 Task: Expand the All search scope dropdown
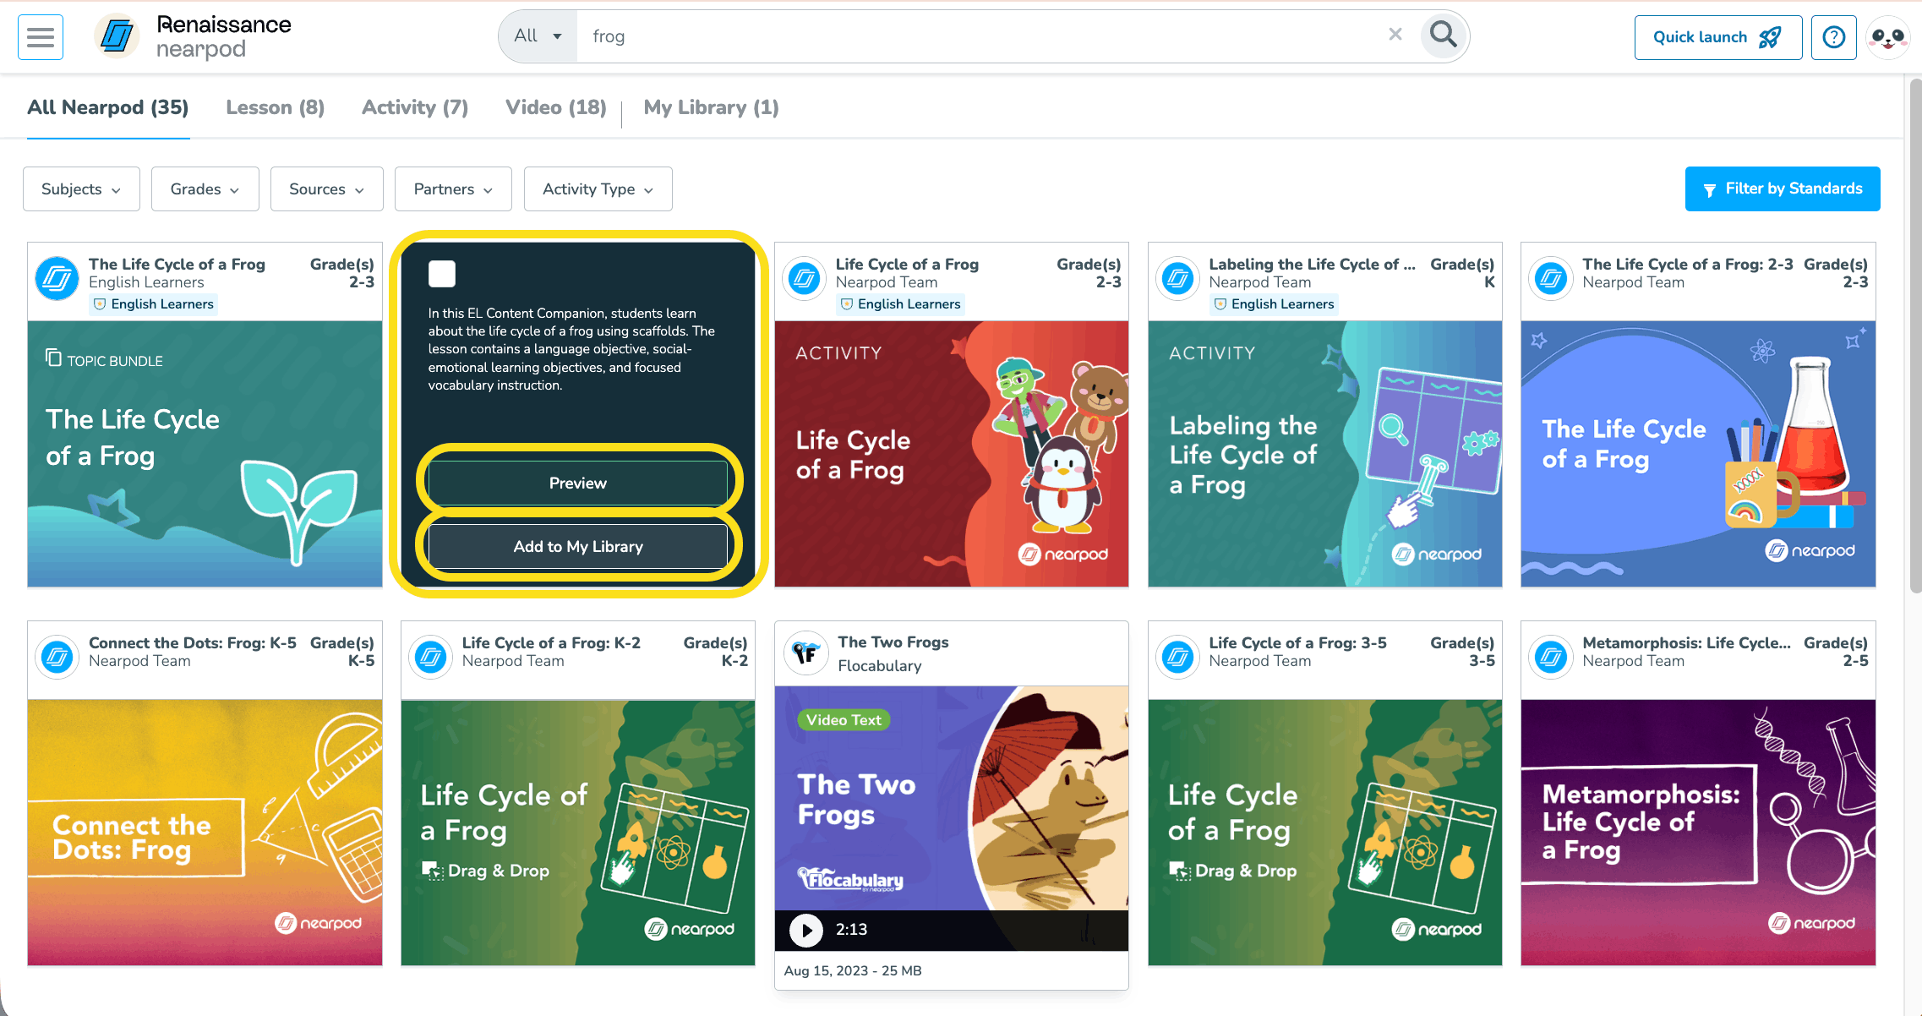pyautogui.click(x=538, y=36)
